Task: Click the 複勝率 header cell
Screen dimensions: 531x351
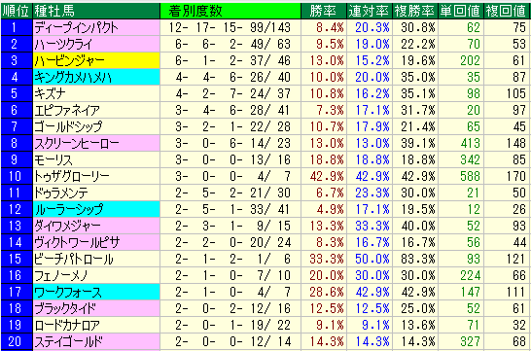Action: coord(415,11)
